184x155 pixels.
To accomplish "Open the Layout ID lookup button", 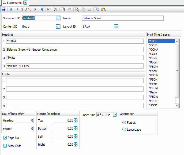I will tap(116, 26).
